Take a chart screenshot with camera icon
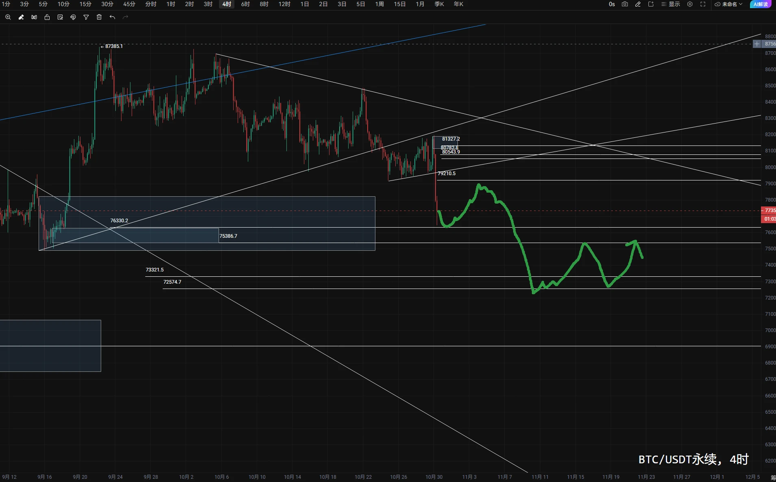 pyautogui.click(x=625, y=4)
